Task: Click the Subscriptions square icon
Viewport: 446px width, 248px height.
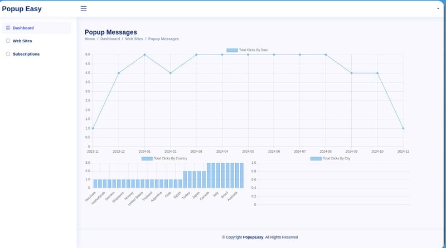Action: click(8, 54)
